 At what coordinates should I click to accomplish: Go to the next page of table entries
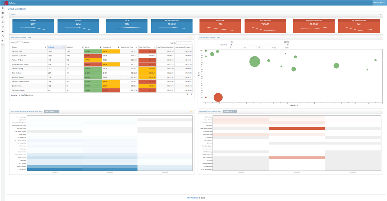click(x=191, y=94)
